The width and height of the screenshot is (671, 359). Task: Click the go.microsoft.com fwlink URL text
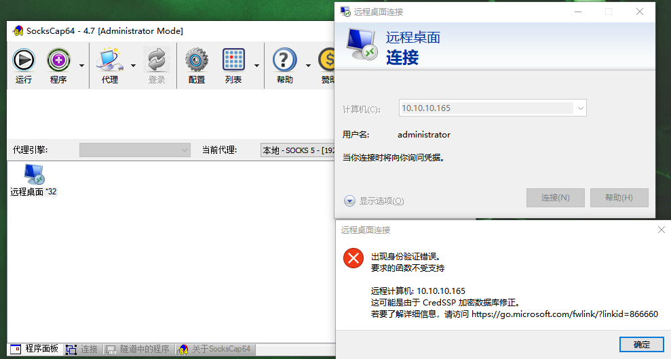(565, 314)
